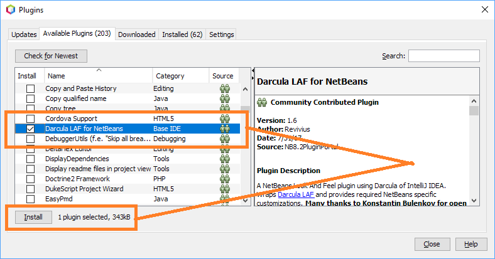Select the Darcula LAF for NetBeans row
Image resolution: width=495 pixels, height=259 pixels.
(x=128, y=129)
